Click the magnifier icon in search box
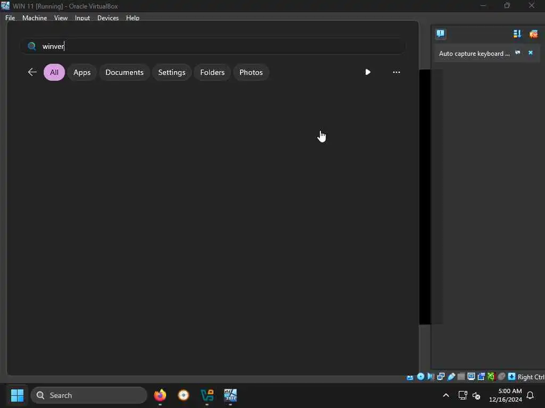 point(31,46)
